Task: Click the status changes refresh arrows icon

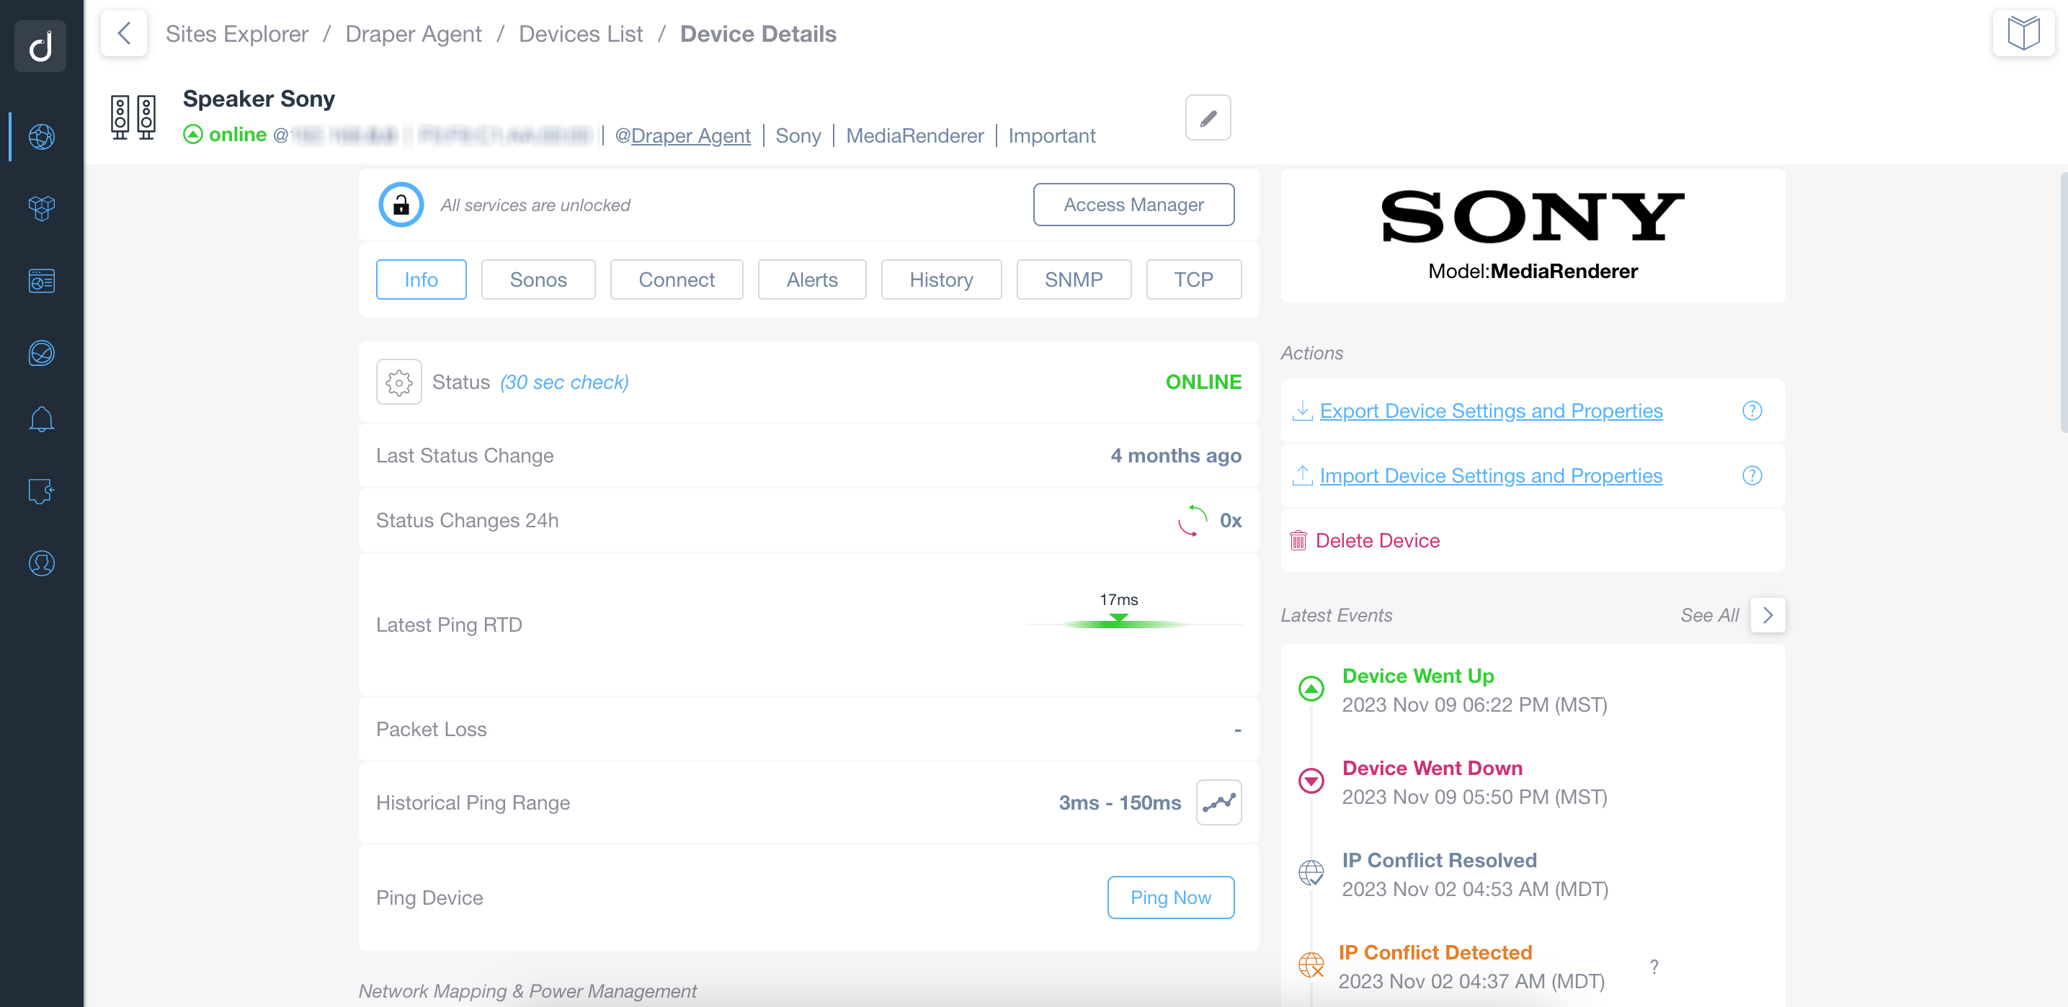Action: [1192, 520]
